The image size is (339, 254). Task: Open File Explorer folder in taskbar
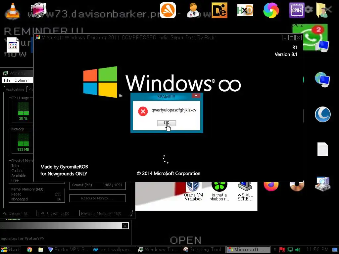(x=41, y=250)
